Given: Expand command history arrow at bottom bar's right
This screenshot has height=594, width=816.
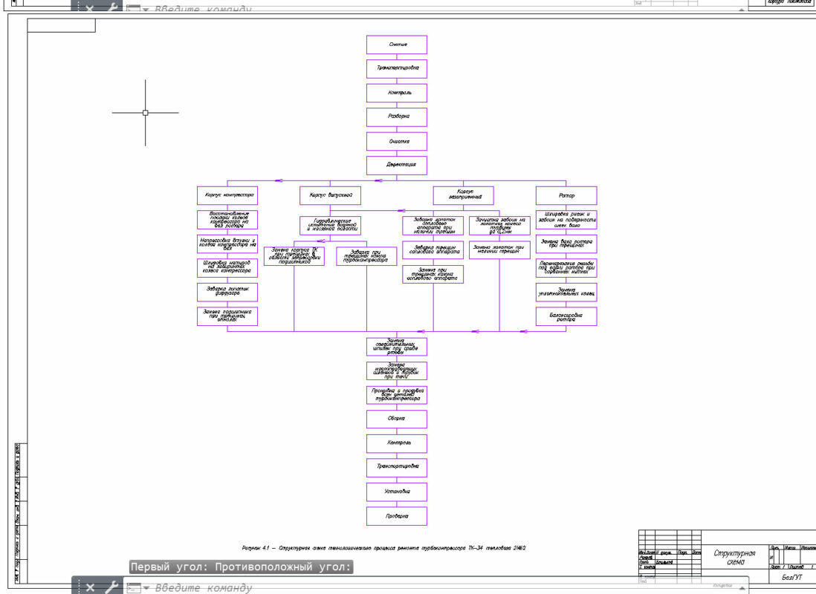Looking at the screenshot, I should (x=741, y=587).
